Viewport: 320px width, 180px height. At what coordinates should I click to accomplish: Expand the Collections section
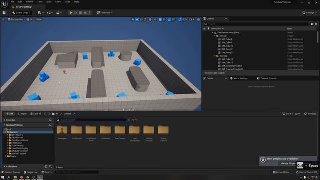pyautogui.click(x=4, y=166)
